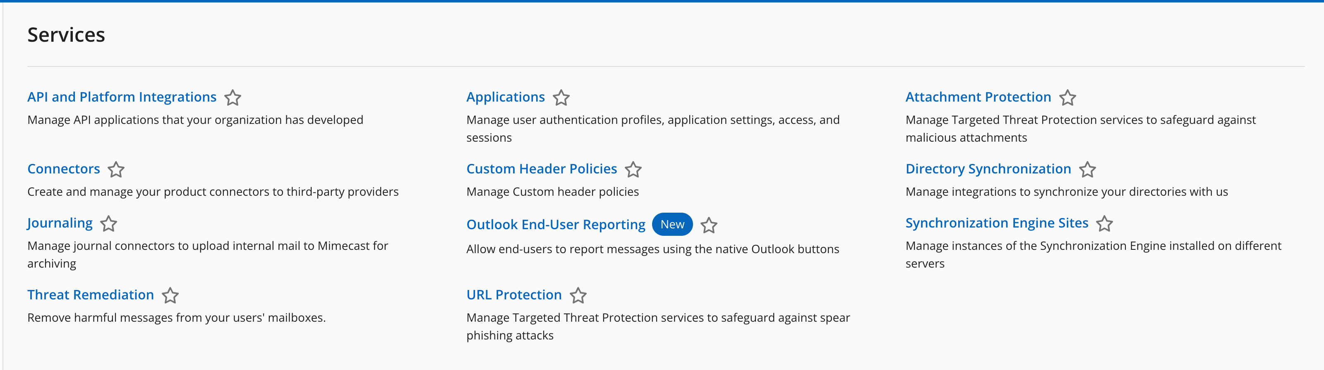Viewport: 1324px width, 370px height.
Task: Open the URL Protection service
Action: pos(514,294)
